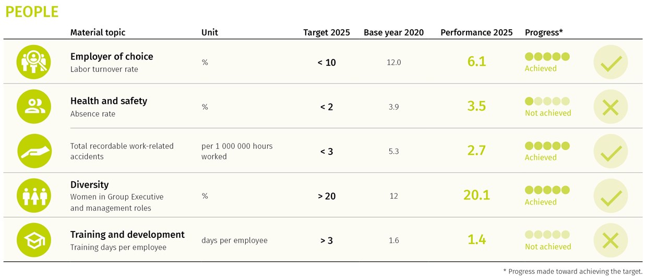
Task: Click the checkmark in the Diversity row
Action: (610, 196)
